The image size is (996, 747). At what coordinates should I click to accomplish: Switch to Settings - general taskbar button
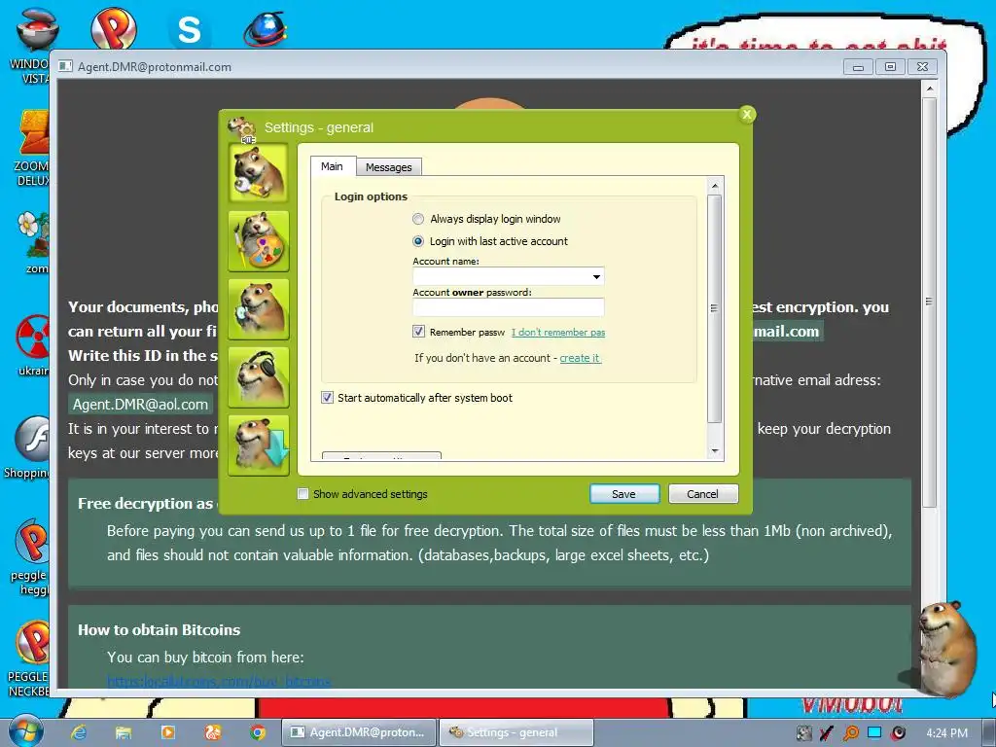516,732
